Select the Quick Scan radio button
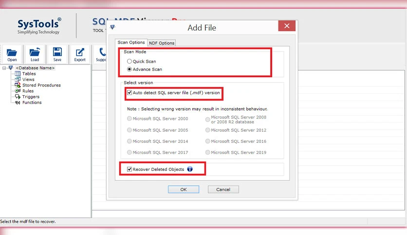 pos(129,61)
